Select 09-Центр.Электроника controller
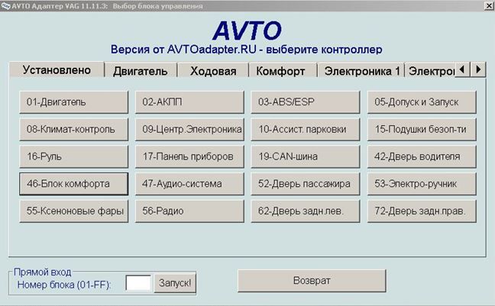Image resolution: width=495 pixels, height=306 pixels. click(189, 129)
